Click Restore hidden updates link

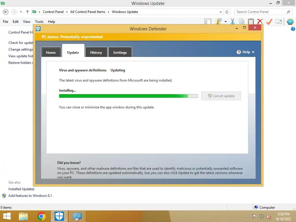coord(21,63)
